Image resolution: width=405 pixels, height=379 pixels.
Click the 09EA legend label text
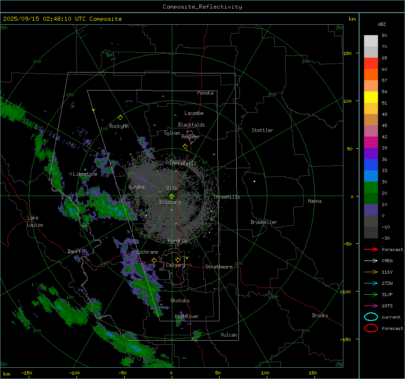click(x=387, y=261)
